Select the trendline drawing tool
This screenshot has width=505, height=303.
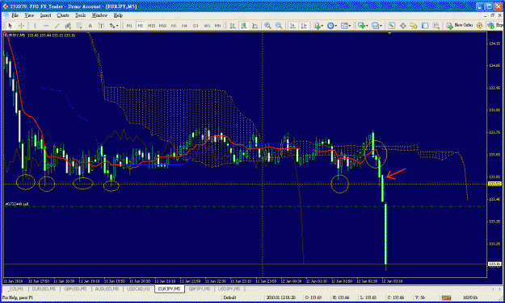pyautogui.click(x=57, y=26)
